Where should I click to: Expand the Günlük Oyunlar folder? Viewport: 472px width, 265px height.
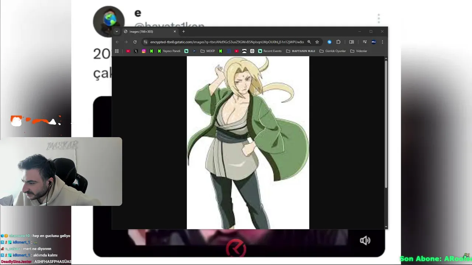(333, 51)
